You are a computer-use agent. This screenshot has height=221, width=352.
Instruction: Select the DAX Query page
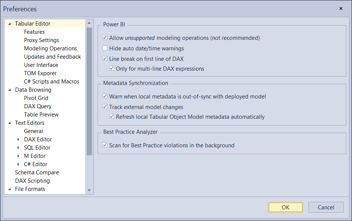[x=38, y=106]
